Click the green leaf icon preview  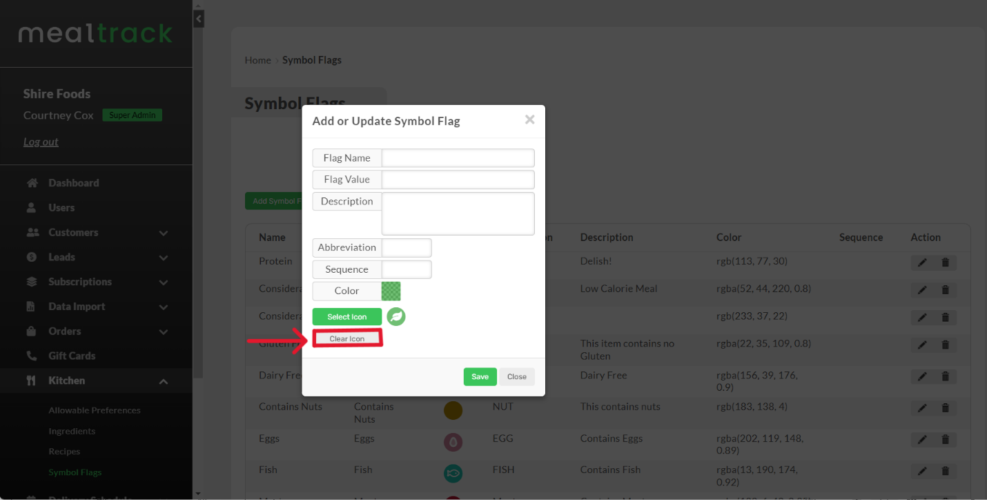(x=396, y=317)
